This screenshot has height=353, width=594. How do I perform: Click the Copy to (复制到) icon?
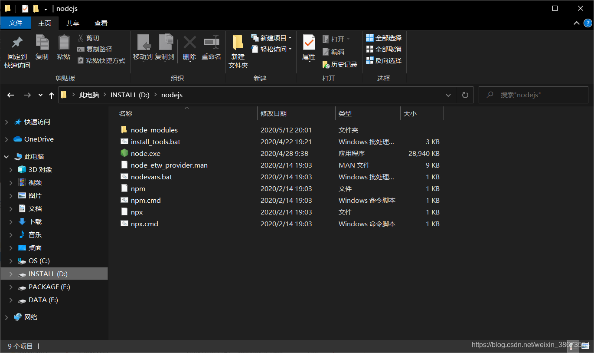[x=165, y=43]
